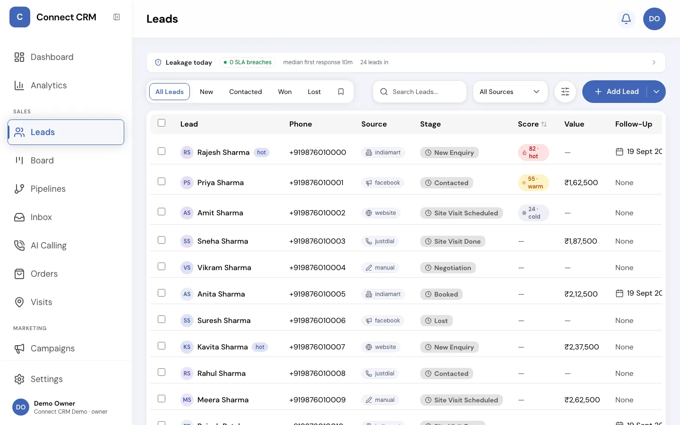Click the Leakage today shield icon
Image resolution: width=680 pixels, height=425 pixels.
tap(158, 62)
